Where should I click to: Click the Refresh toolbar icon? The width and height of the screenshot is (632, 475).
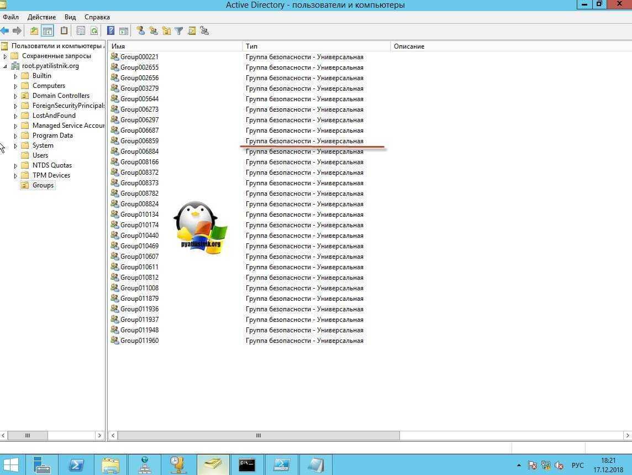[x=94, y=31]
